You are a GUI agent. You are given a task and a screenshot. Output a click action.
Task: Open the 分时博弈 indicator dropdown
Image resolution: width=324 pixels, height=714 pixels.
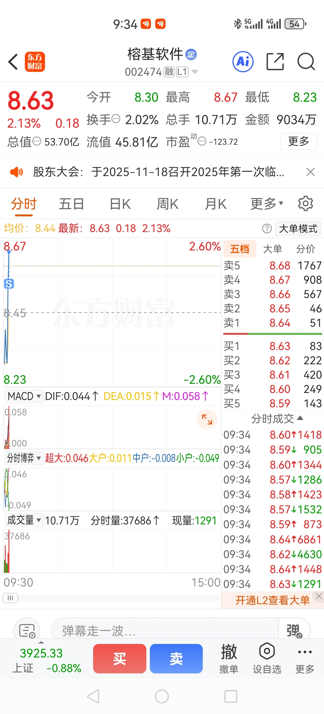coord(24,458)
